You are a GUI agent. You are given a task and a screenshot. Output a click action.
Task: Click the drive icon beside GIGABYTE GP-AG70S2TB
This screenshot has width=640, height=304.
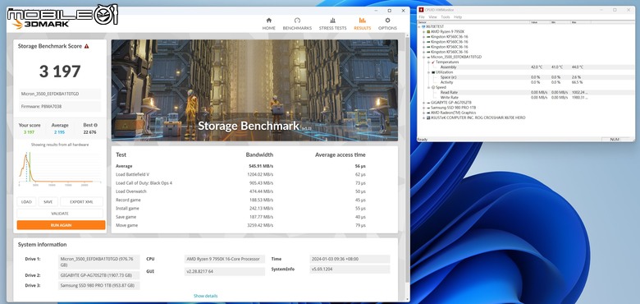pos(428,103)
